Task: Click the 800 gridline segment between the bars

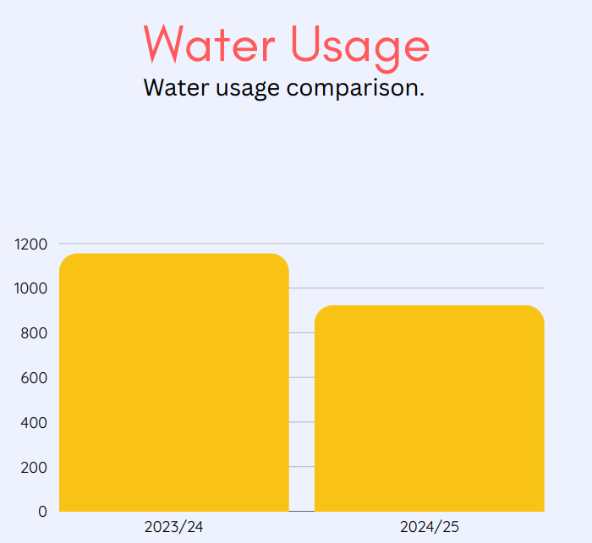Action: coord(301,333)
